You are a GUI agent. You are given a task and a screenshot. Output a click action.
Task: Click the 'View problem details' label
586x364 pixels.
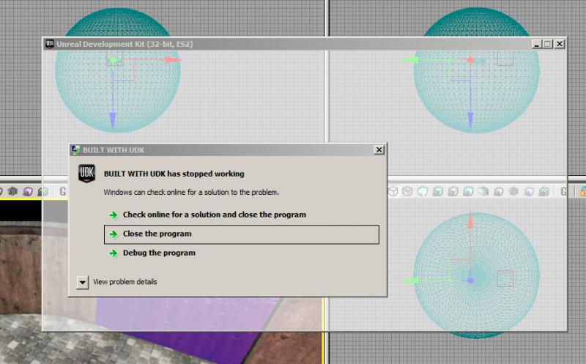point(125,282)
